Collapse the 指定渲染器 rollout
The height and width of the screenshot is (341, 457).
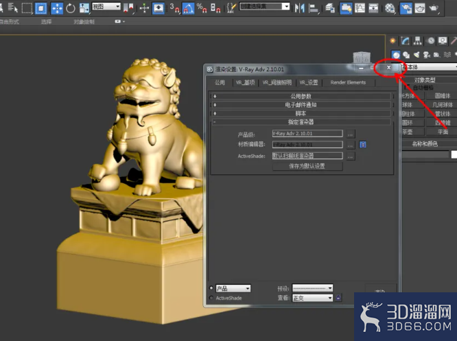tap(301, 122)
